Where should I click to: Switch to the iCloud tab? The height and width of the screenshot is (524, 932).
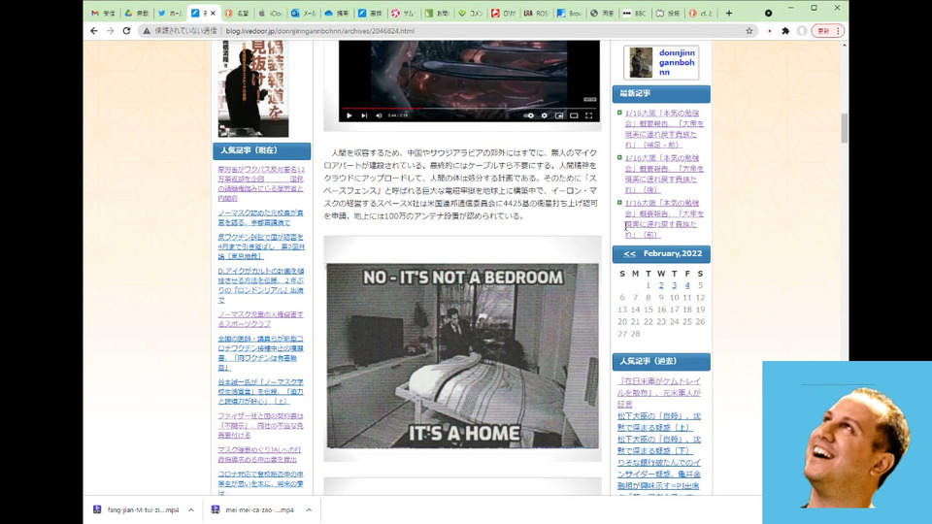coord(270,13)
